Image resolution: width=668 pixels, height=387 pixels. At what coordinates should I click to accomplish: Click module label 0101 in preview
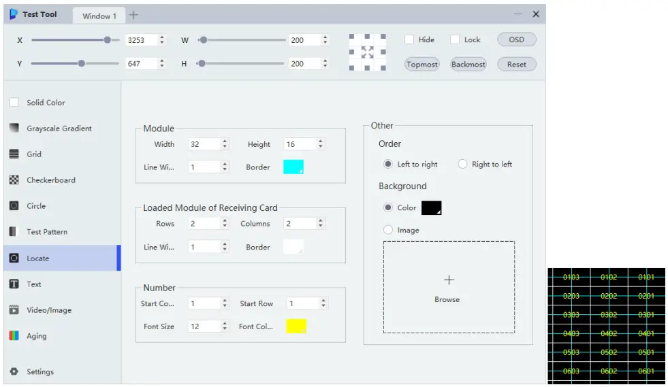pyautogui.click(x=646, y=277)
